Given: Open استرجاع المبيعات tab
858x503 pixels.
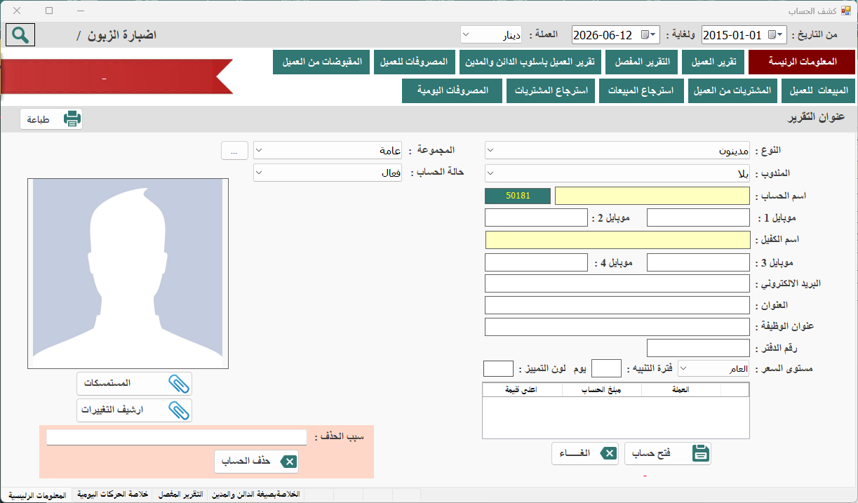Looking at the screenshot, I should (641, 91).
